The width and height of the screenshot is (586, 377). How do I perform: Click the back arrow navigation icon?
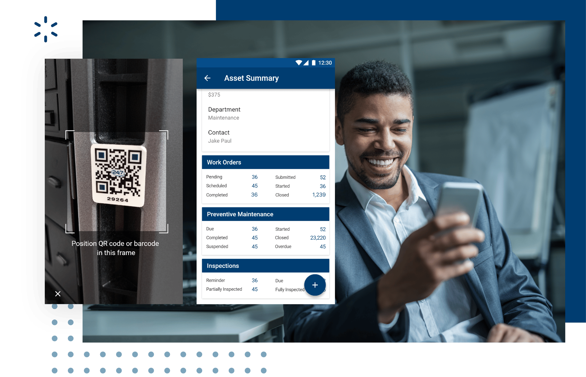pyautogui.click(x=207, y=83)
